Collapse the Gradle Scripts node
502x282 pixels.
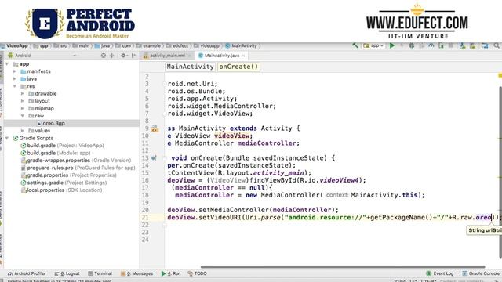[7, 138]
